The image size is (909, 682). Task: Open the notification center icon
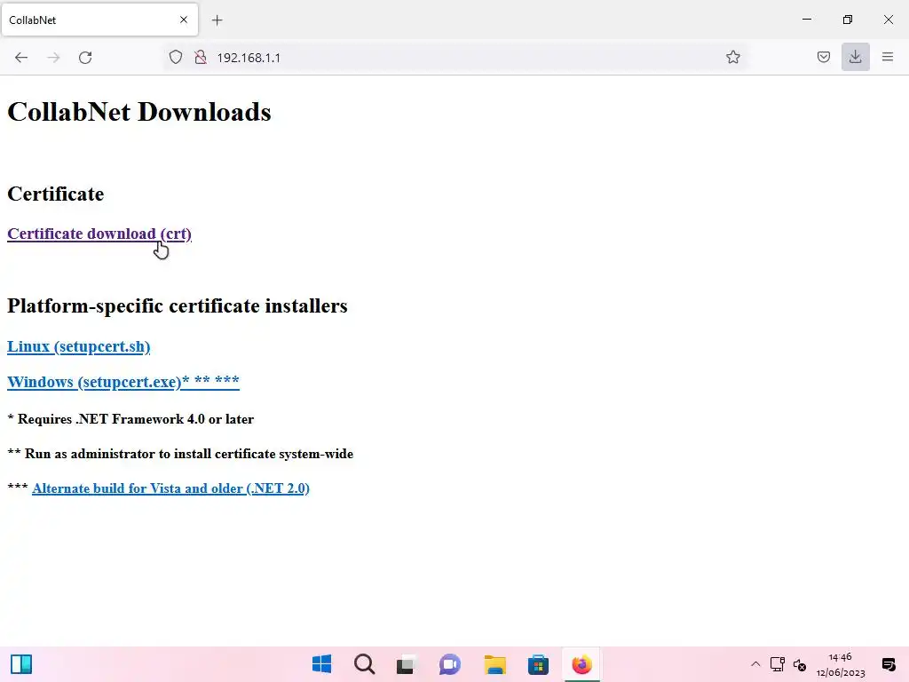[x=888, y=664]
